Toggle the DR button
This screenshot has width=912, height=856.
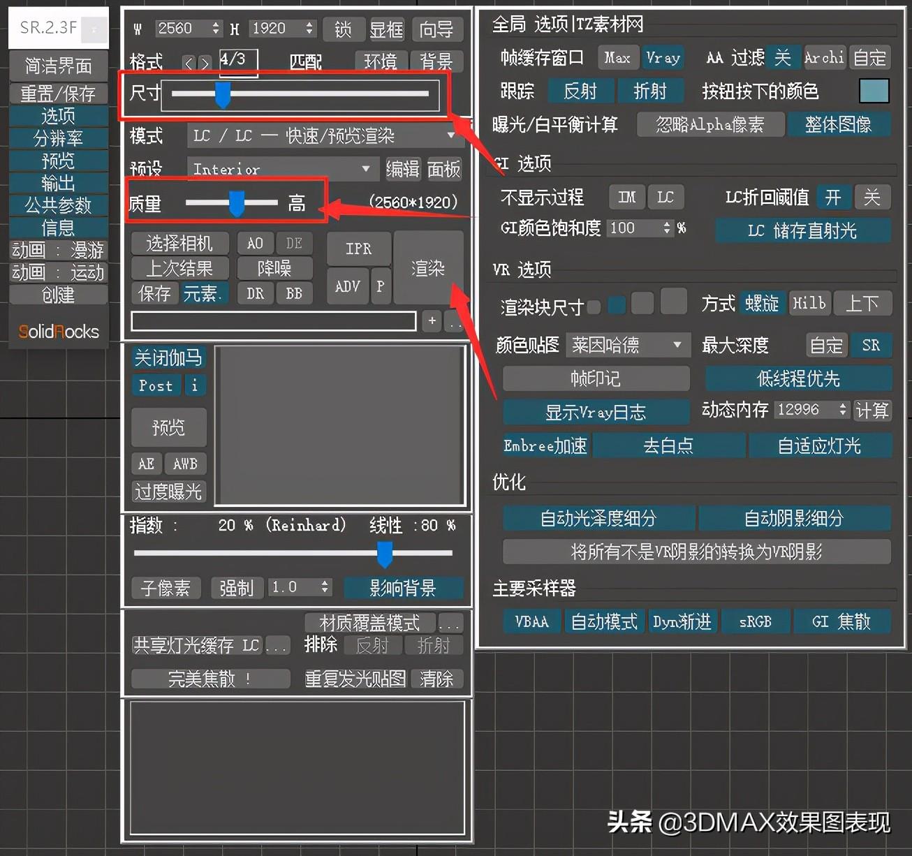pos(255,293)
